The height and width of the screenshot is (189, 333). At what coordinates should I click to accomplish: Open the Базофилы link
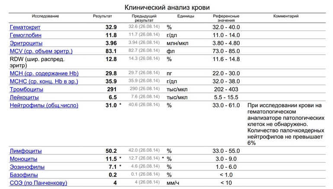click(x=24, y=175)
